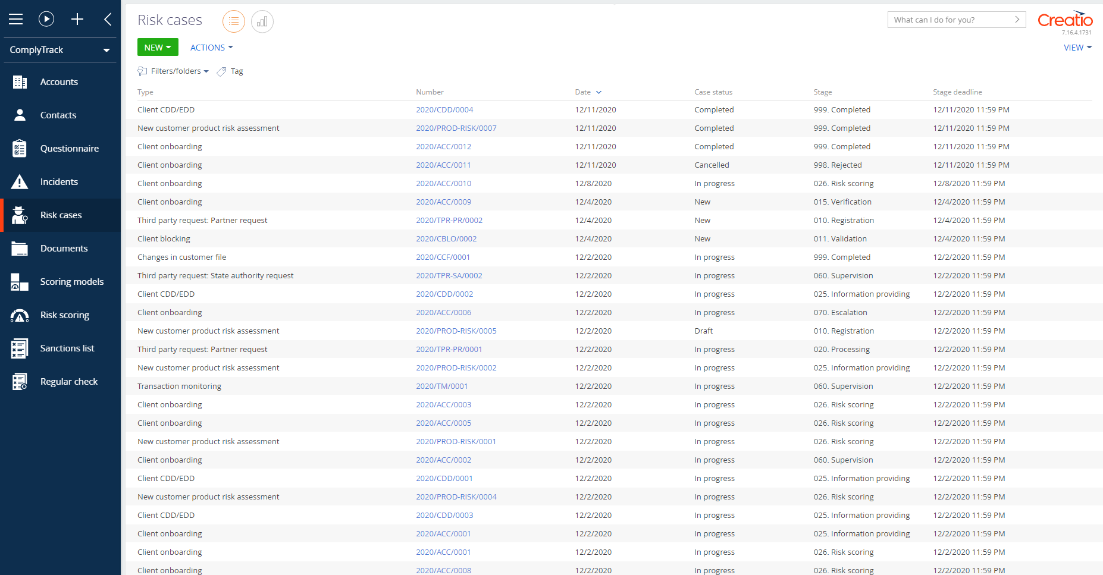Switch to list view icon
1103x575 pixels.
tap(234, 21)
